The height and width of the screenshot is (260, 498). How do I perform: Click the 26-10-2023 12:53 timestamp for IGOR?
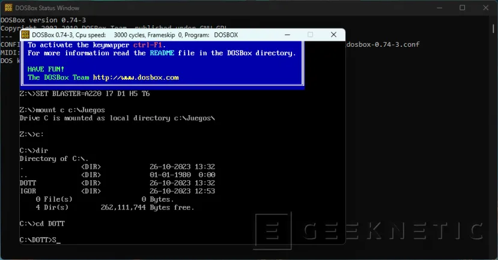pos(182,191)
